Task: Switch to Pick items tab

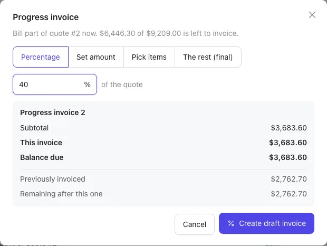Action: tap(149, 57)
